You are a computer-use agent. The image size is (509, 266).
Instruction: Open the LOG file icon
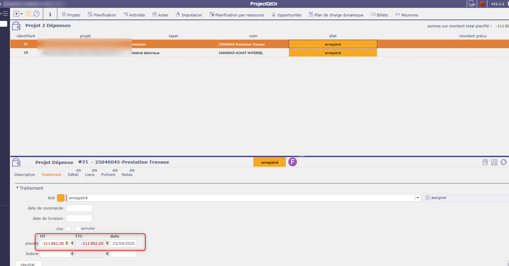pos(472,4)
